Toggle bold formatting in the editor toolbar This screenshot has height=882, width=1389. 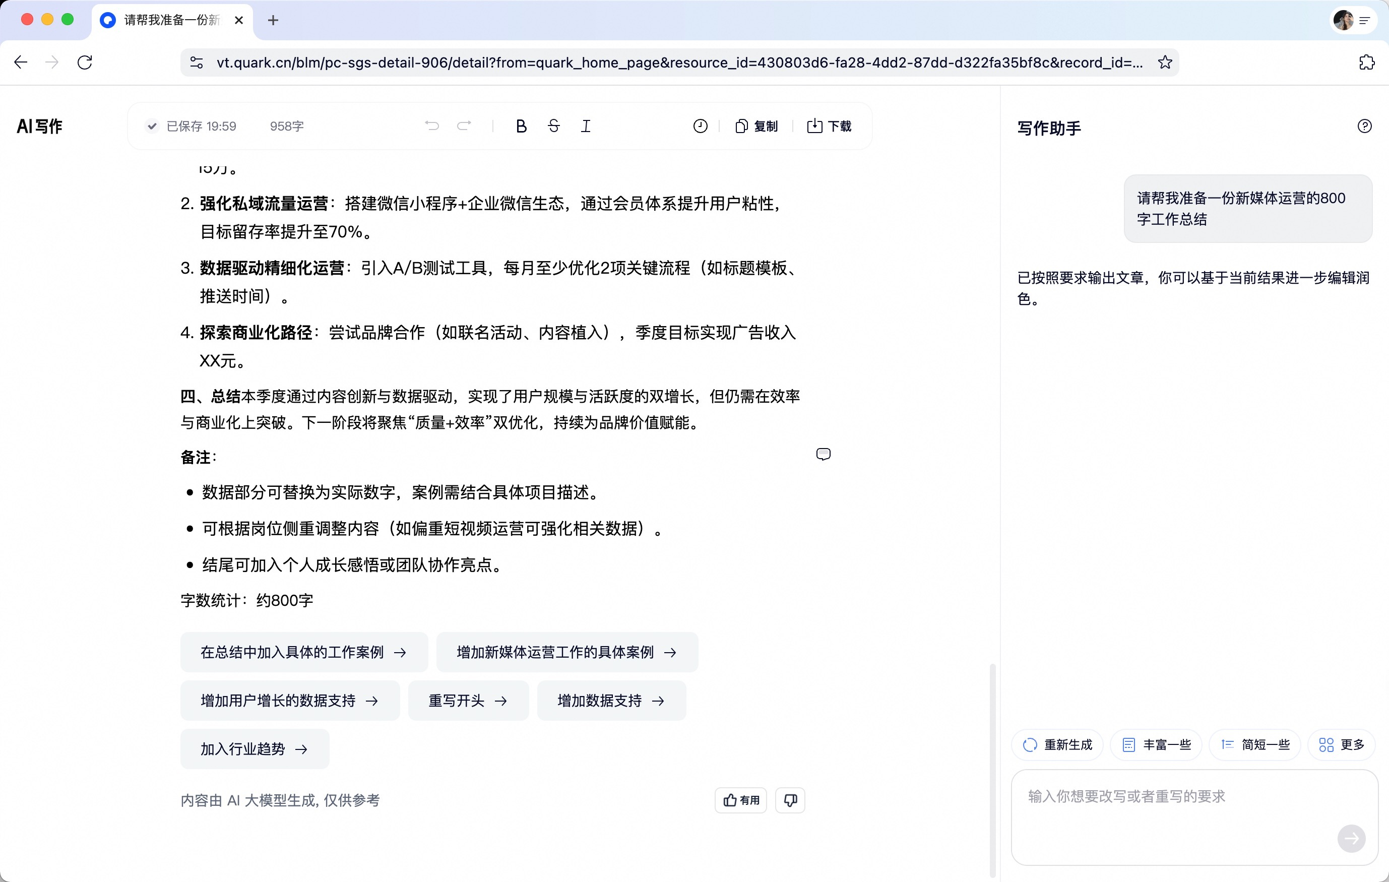(x=521, y=126)
